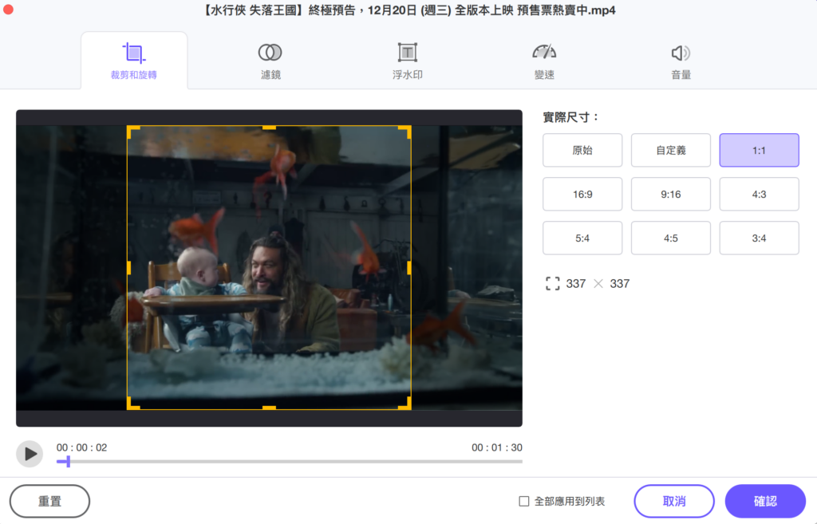Pick the 16:9 aspect ratio
Viewport: 817px width, 524px height.
[x=582, y=195]
